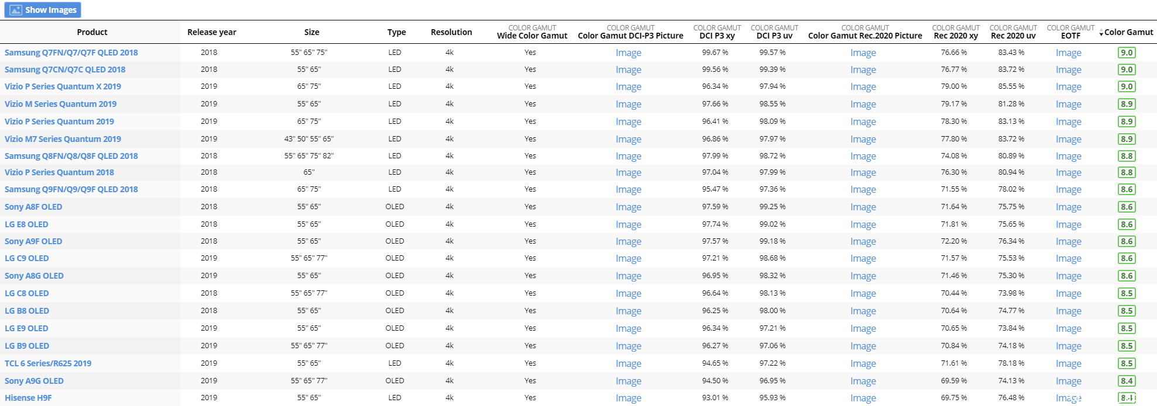The image size is (1157, 406).
Task: Open the LG C8 OLED product link
Action: coord(27,293)
